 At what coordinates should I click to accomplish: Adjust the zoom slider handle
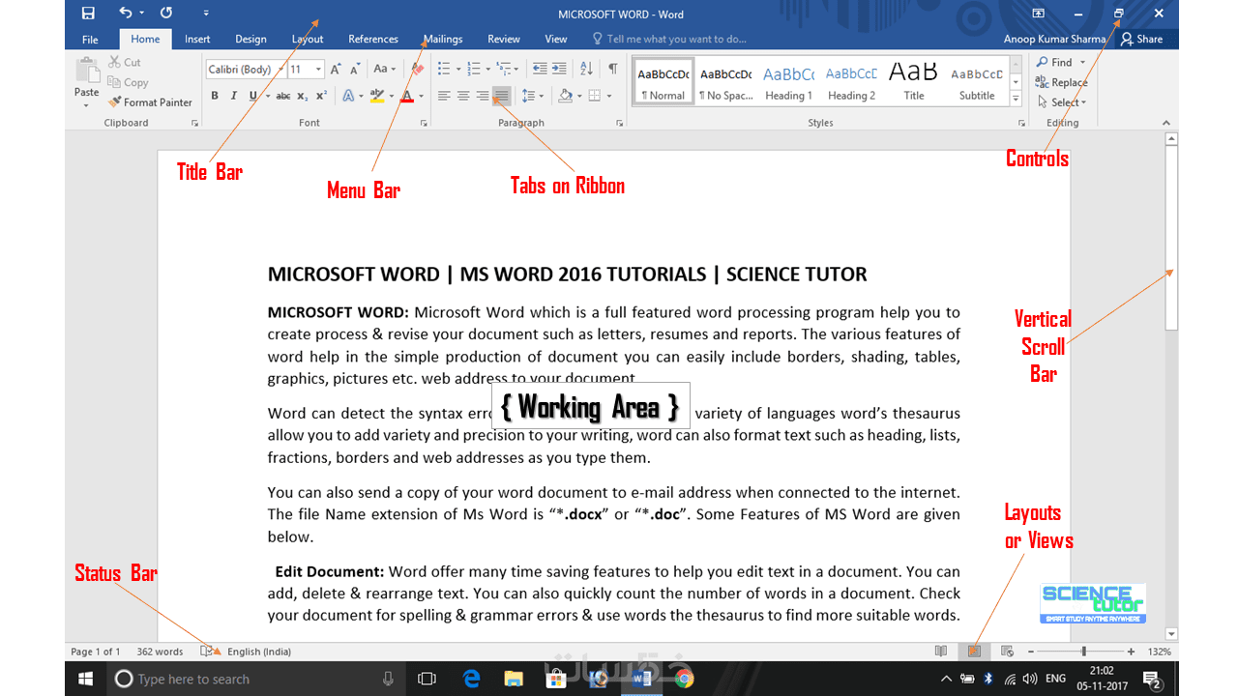click(1083, 652)
